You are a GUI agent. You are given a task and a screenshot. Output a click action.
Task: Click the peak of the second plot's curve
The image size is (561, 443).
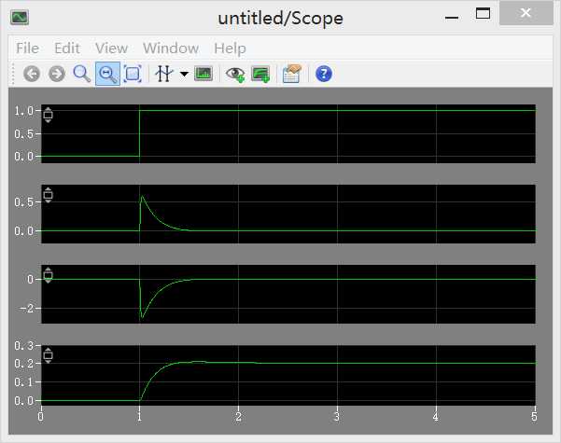point(142,196)
